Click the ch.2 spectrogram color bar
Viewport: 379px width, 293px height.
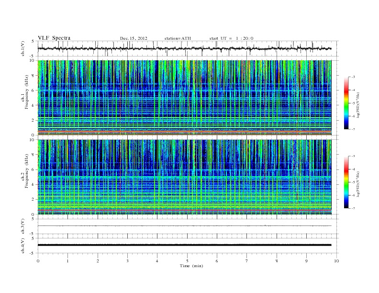(346, 182)
